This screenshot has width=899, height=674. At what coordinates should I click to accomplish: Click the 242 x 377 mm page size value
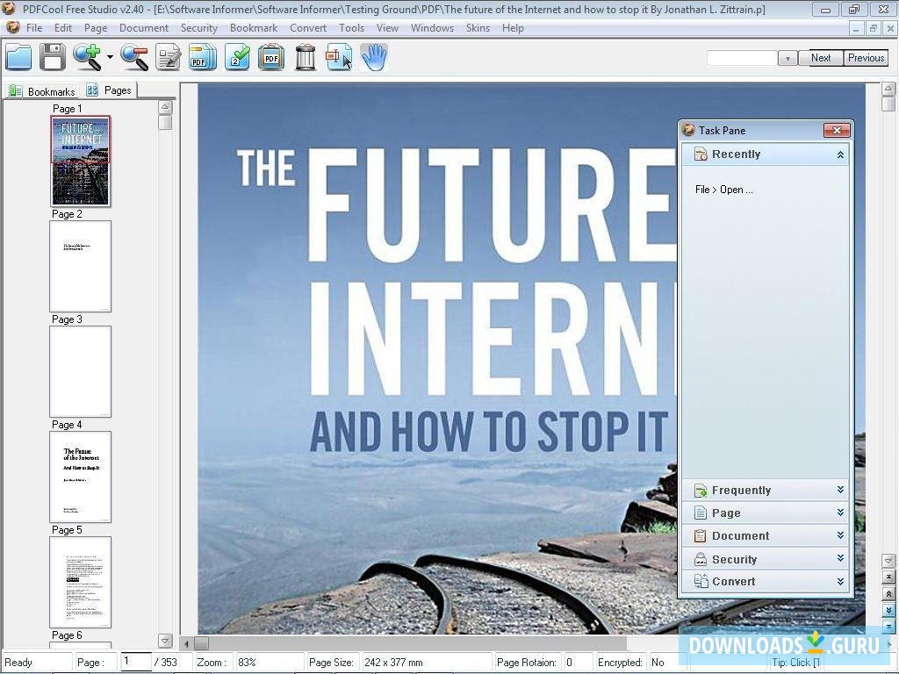(392, 662)
